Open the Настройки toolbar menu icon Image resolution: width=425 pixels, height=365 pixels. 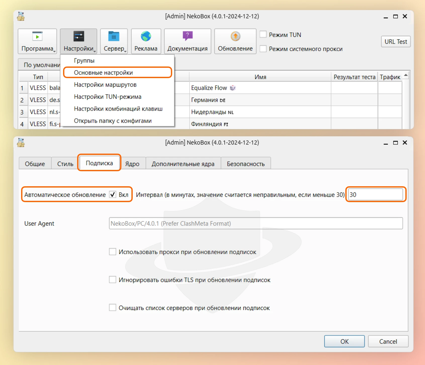click(x=78, y=37)
